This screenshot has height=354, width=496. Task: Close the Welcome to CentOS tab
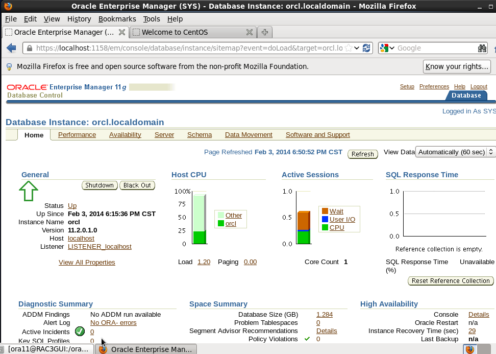tap(249, 32)
